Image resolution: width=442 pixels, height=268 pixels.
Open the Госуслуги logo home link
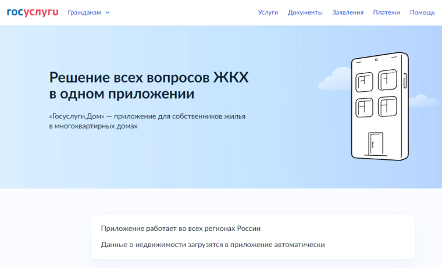point(33,12)
